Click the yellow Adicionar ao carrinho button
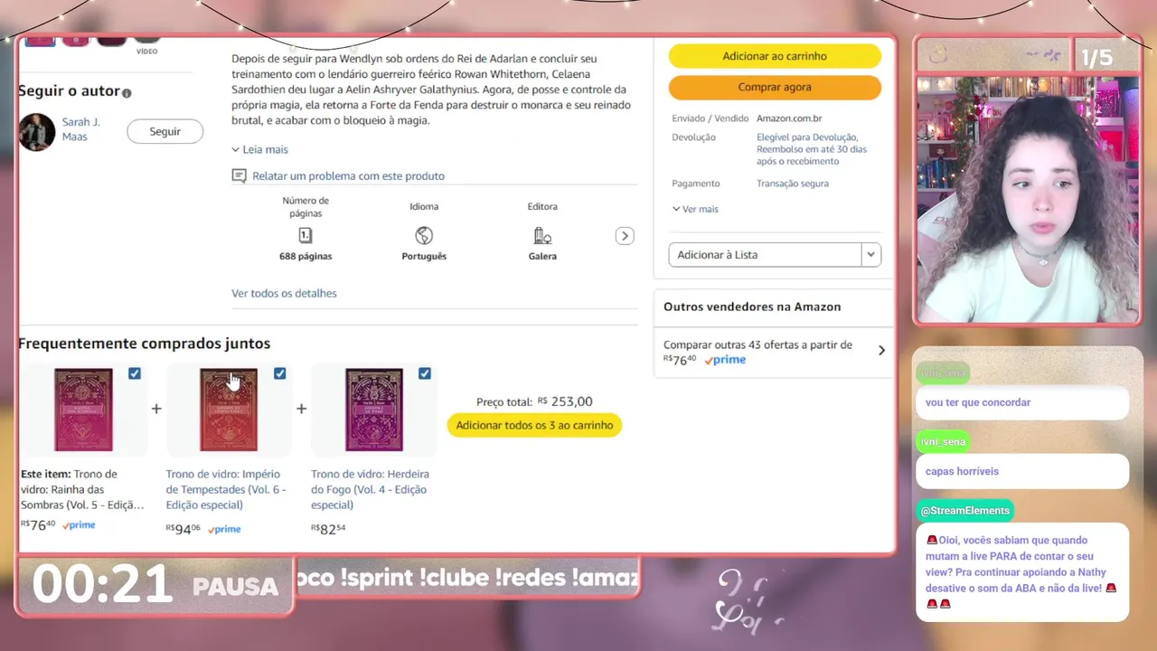Image resolution: width=1157 pixels, height=651 pixels. coord(775,56)
